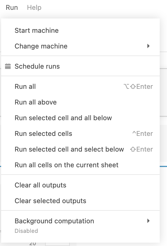Select Start machine
Image resolution: width=167 pixels, height=246 pixels.
[37, 31]
